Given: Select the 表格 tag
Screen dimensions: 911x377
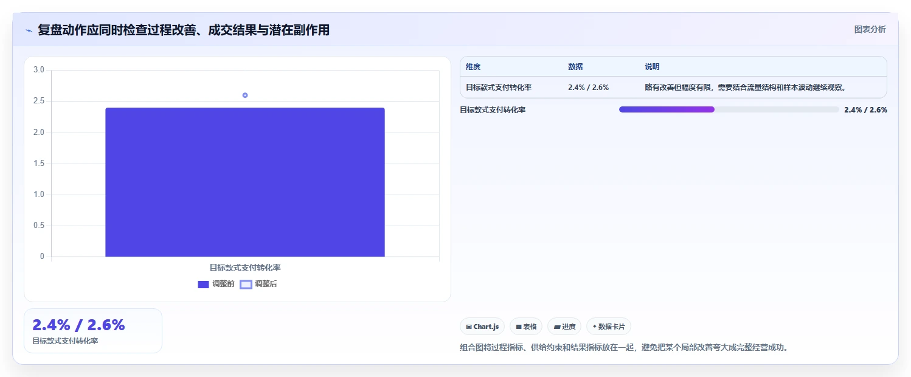Looking at the screenshot, I should 526,327.
